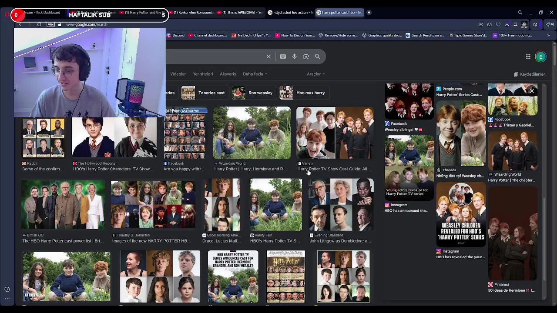557x313 pixels.
Task: Open the Wizarding World Harry, Hermione image
Action: pyautogui.click(x=252, y=133)
